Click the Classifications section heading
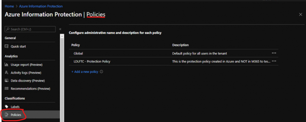This screenshot has width=306, height=122. click(x=15, y=98)
